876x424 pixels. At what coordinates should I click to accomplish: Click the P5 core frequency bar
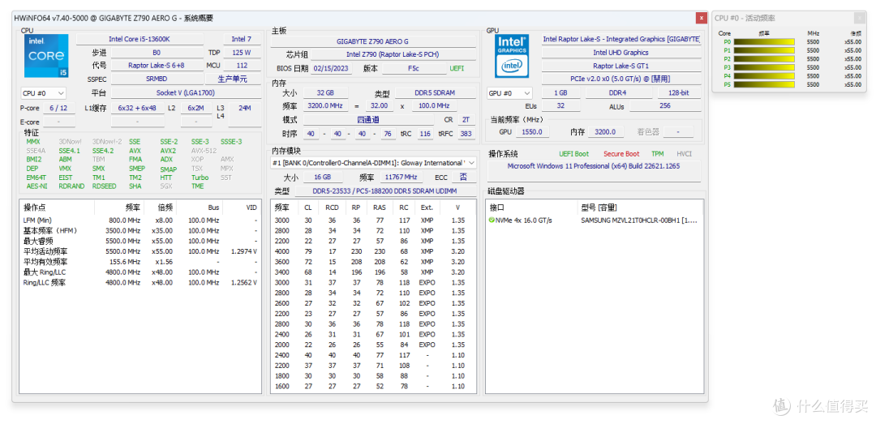pyautogui.click(x=764, y=84)
